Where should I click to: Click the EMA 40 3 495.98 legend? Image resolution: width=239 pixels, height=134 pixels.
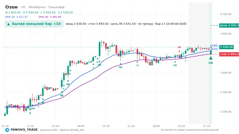coord(50,17)
